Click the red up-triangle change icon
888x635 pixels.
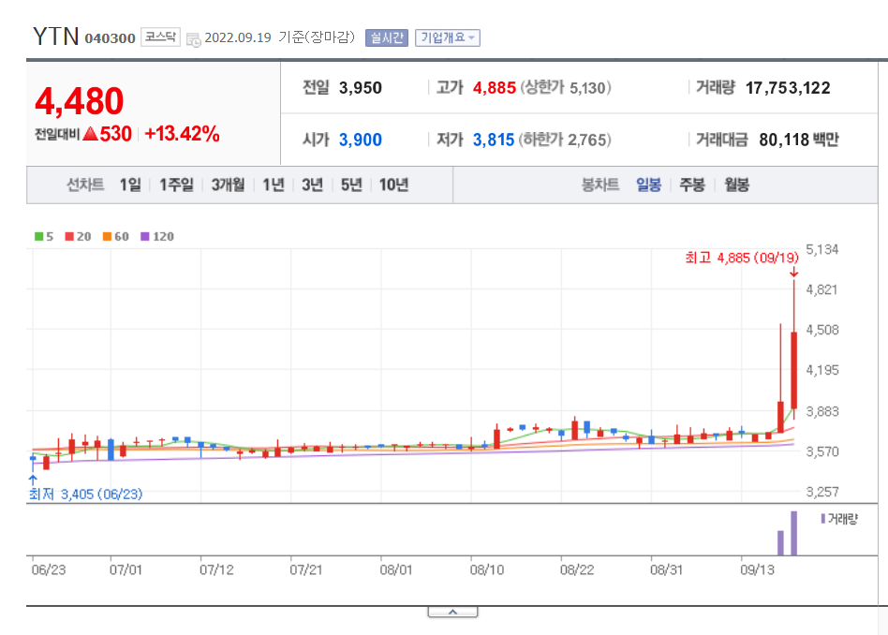tap(91, 134)
